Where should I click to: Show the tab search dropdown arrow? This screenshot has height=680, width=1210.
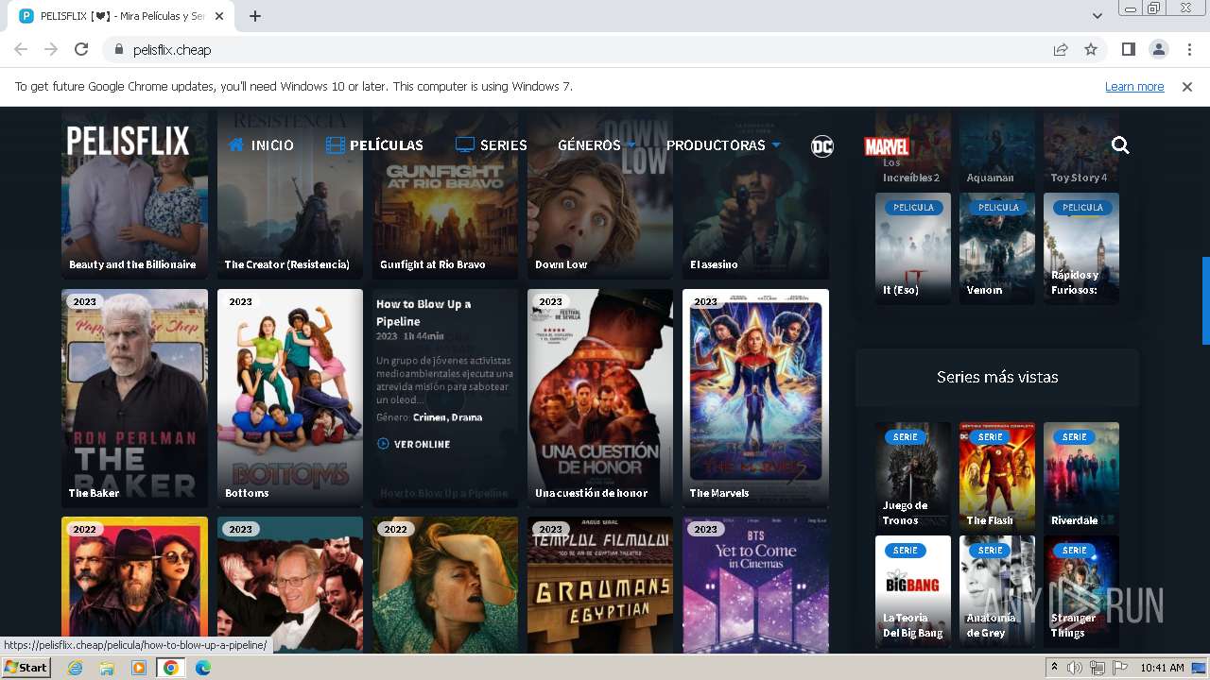[1097, 16]
